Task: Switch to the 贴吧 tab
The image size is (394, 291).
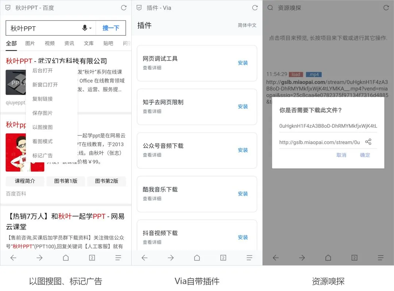Action: (x=108, y=43)
